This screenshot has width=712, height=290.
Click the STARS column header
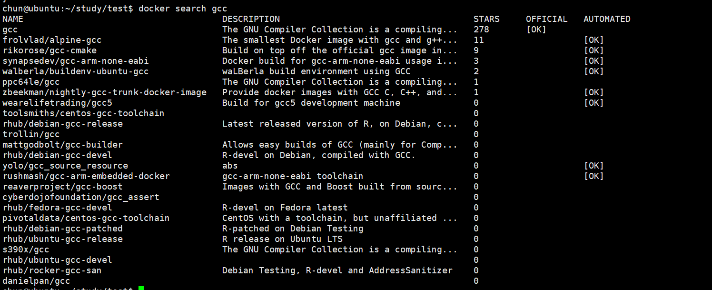(486, 19)
